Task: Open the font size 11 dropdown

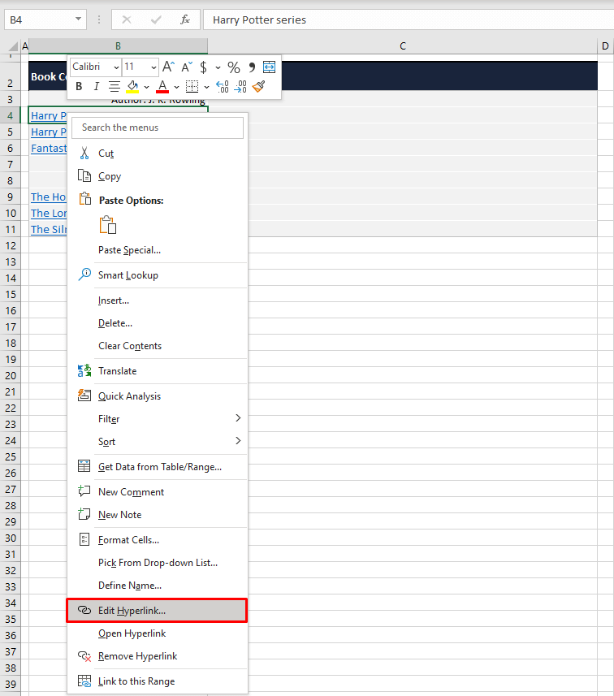Action: click(x=141, y=67)
